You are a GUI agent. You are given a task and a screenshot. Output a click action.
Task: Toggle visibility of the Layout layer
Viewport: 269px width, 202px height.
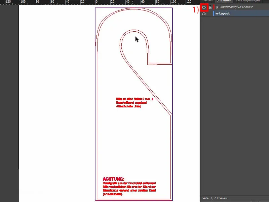click(x=204, y=13)
